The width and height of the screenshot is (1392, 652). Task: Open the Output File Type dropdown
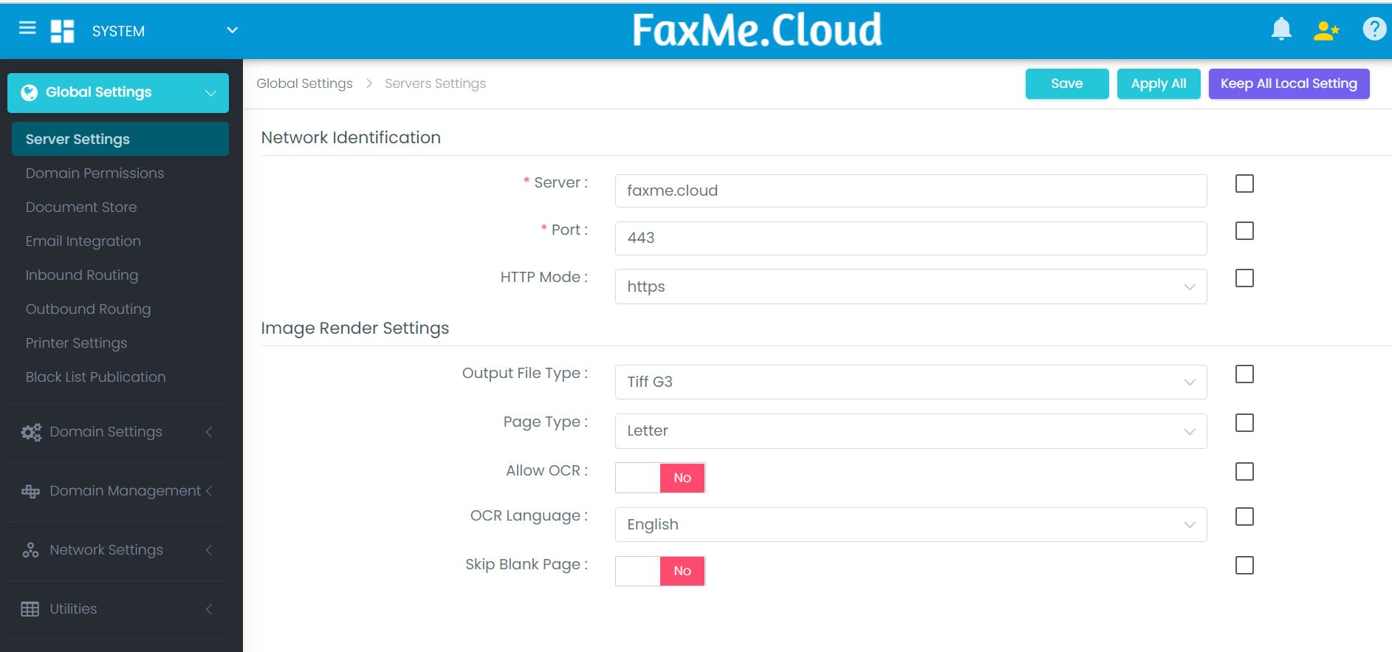point(911,382)
